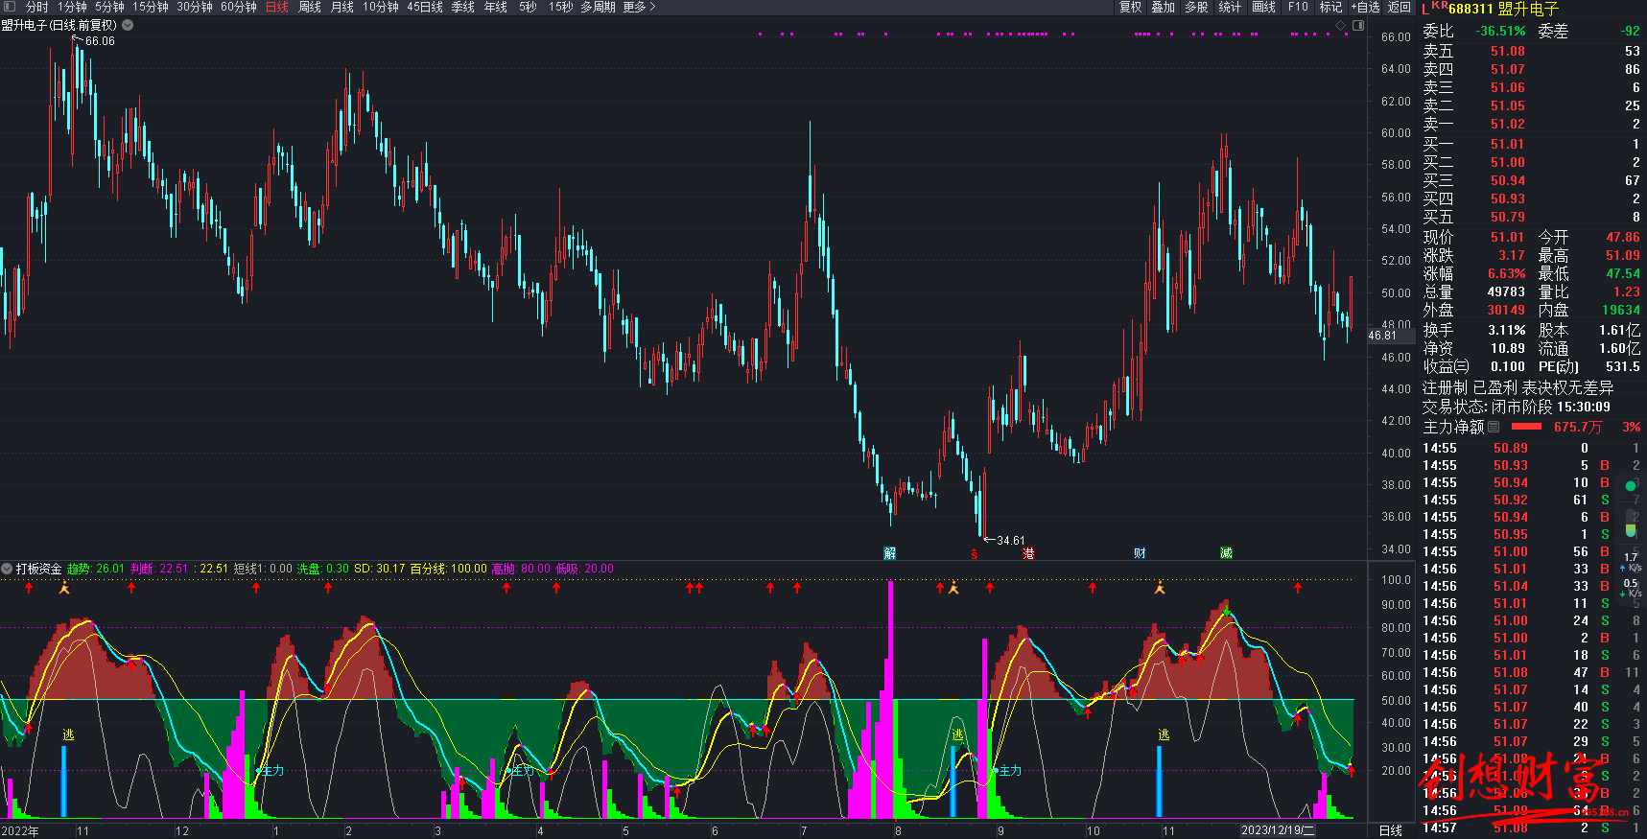Click the 66.06 high price flag
This screenshot has width=1647, height=839.
(x=99, y=41)
